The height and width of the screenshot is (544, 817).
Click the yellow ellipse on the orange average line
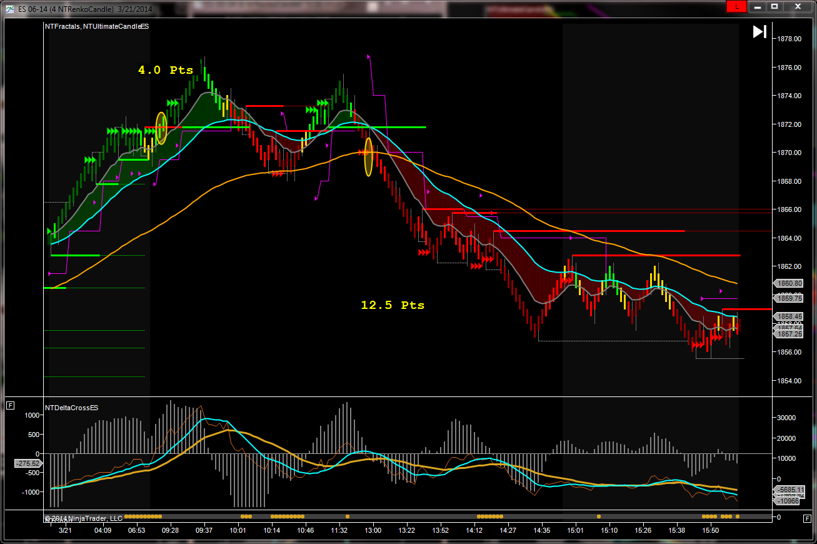point(368,156)
